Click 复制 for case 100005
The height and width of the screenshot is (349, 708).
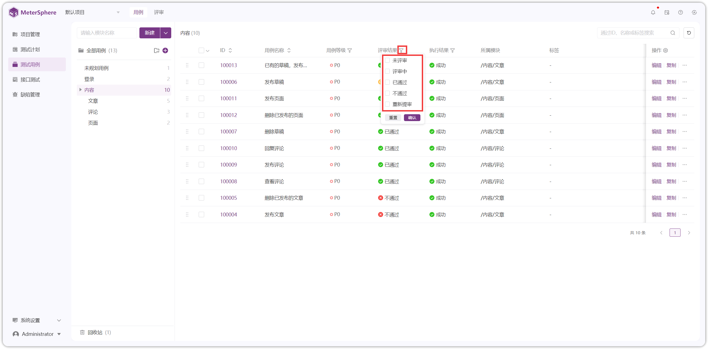click(671, 198)
